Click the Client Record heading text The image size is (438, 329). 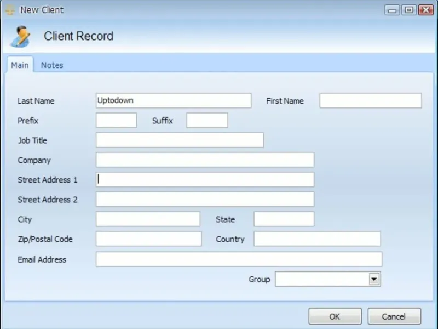point(78,36)
